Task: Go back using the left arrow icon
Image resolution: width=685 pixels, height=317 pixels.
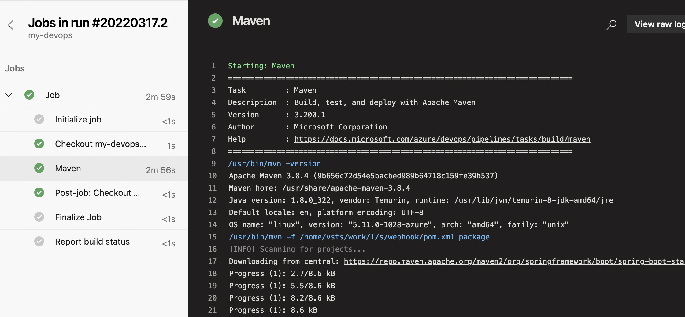Action: 13,25
